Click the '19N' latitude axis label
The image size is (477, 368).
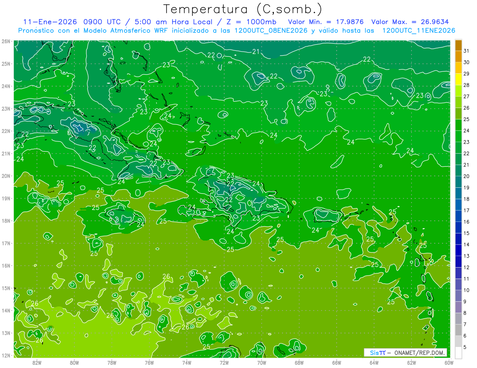click(x=6, y=198)
